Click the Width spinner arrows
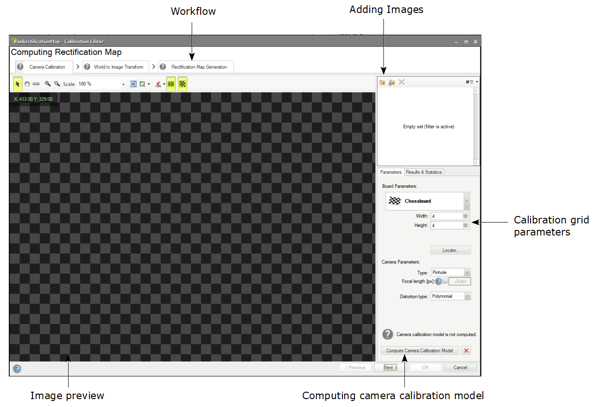The width and height of the screenshot is (594, 407). pos(466,216)
